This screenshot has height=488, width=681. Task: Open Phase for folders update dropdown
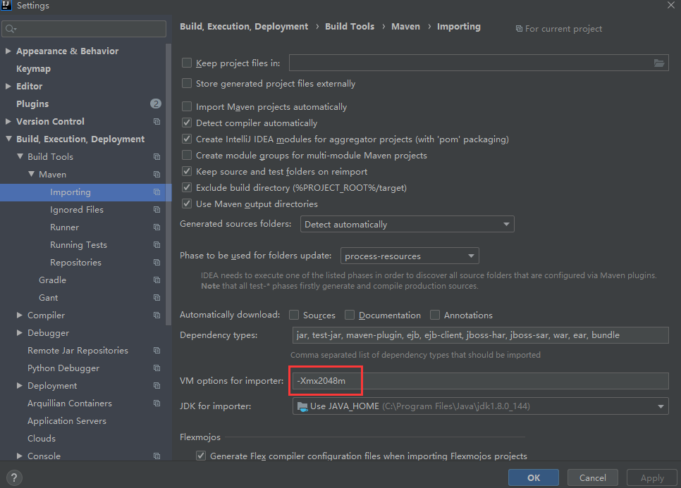[410, 256]
